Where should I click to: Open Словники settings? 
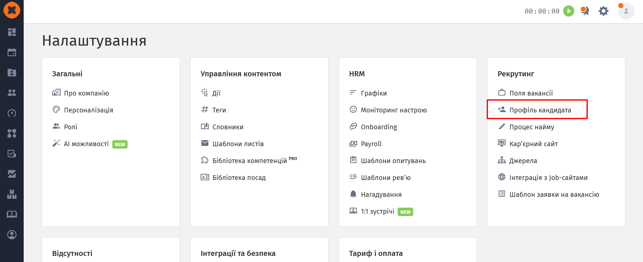pos(222,127)
